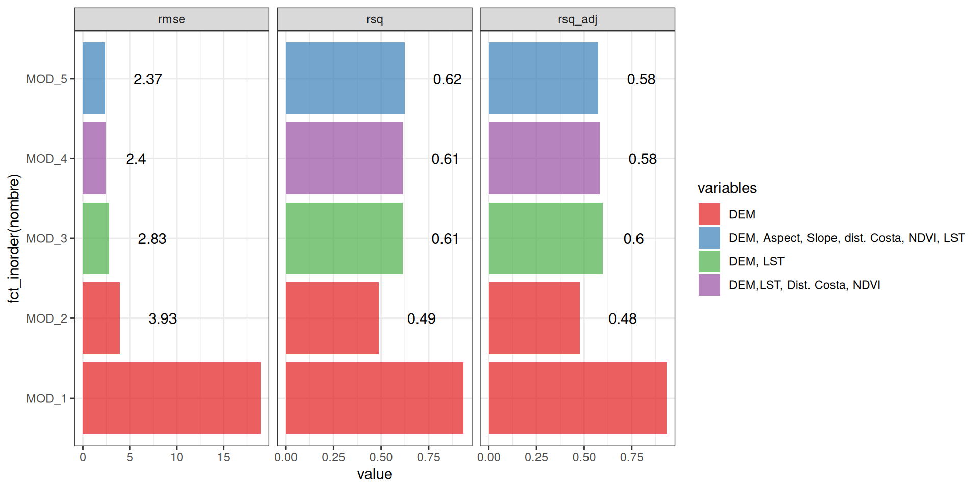Select the green DEM, LST legend swatch
Viewport: 980px width, 490px height.
tap(709, 261)
